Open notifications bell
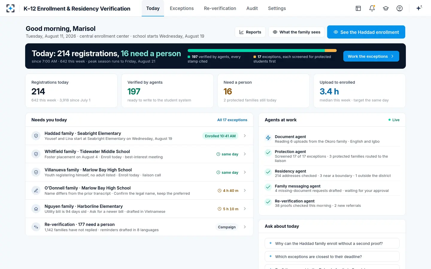 [x=372, y=8]
